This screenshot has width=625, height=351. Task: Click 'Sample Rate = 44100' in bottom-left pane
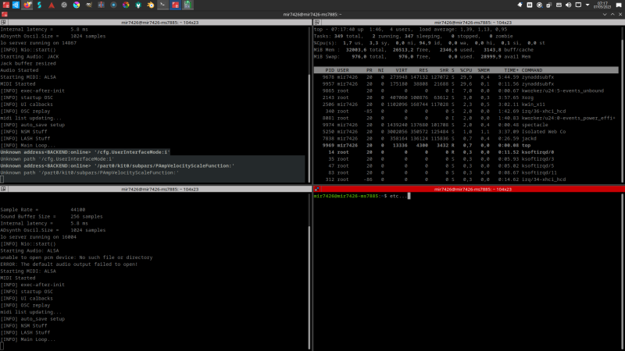[43, 210]
